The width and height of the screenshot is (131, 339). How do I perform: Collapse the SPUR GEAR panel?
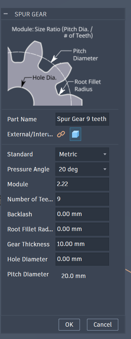pos(6,14)
